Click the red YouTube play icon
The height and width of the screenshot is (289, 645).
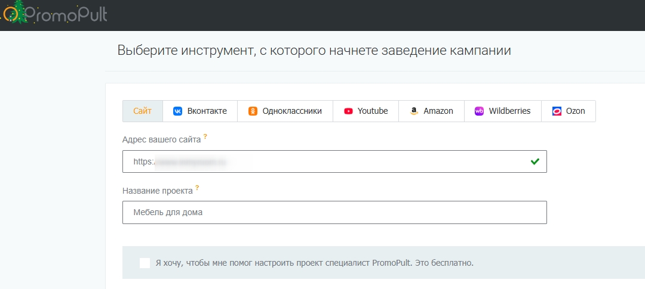coord(348,111)
